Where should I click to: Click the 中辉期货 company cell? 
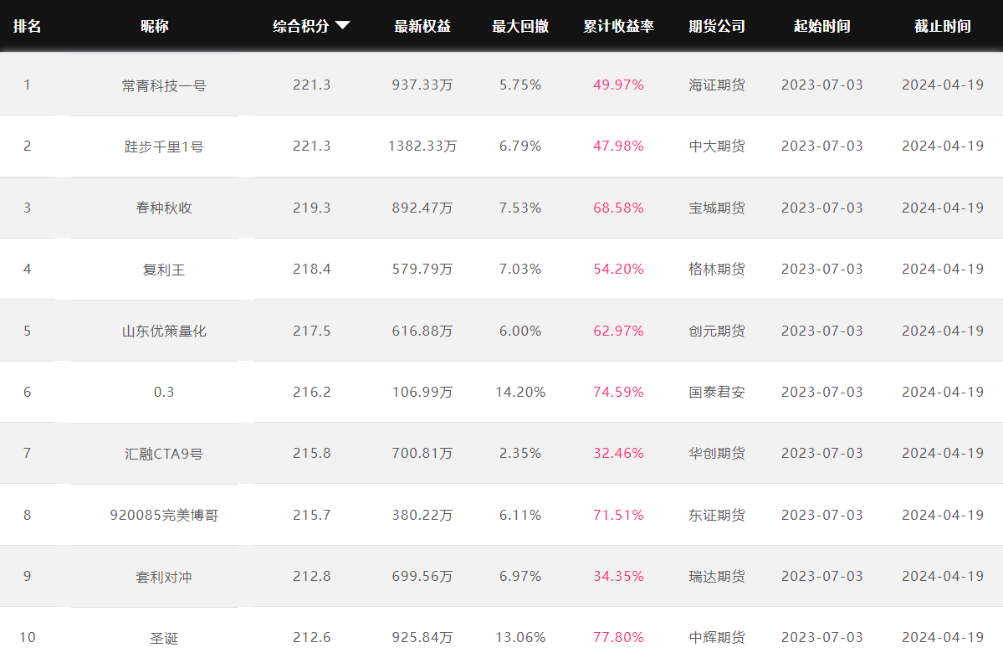(x=717, y=638)
